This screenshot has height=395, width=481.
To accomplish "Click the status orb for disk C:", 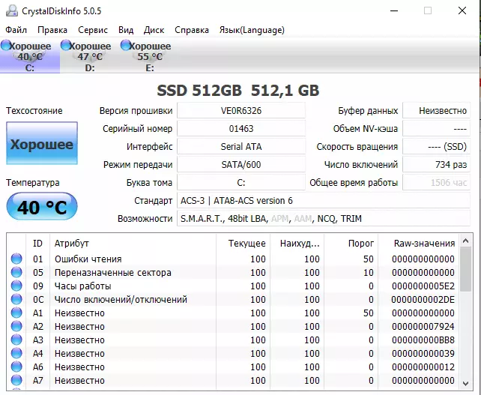I will click(6, 46).
